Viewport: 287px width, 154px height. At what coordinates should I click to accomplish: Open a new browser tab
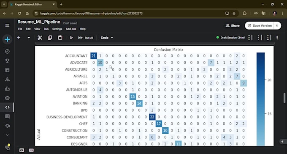[x=61, y=4]
